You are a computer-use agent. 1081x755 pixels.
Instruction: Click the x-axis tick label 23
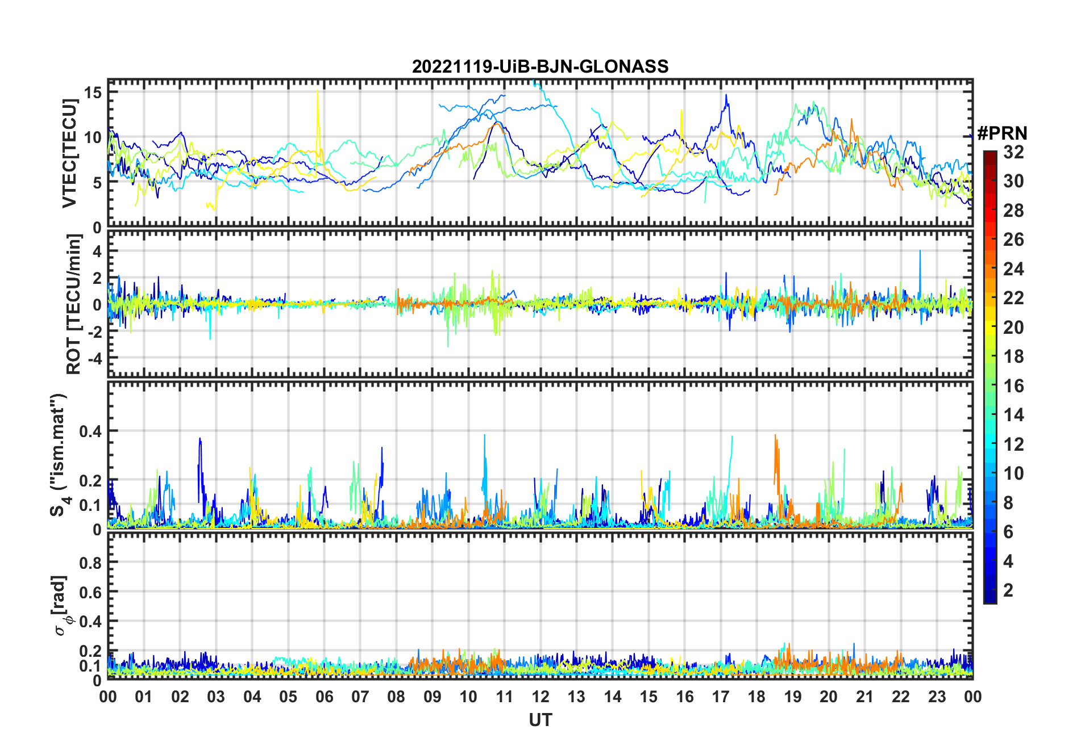[x=937, y=697]
